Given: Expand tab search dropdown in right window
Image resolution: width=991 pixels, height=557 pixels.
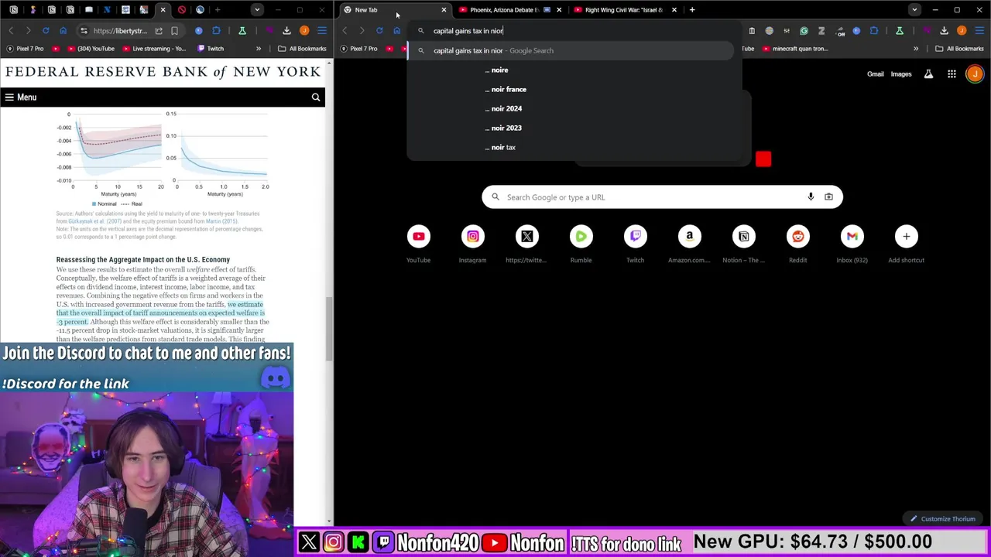Looking at the screenshot, I should 914,10.
